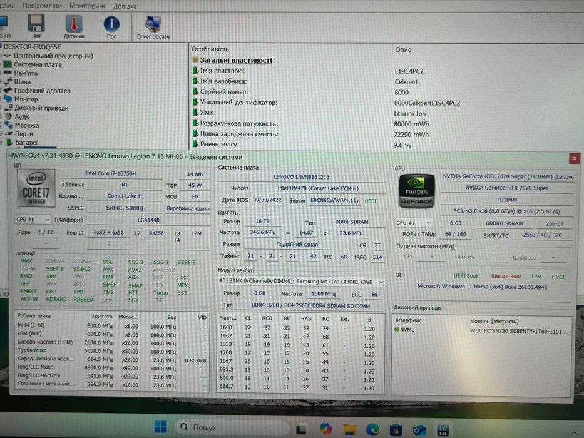This screenshot has width=584, height=438.
Task: Click Intel HM470 chipset field
Action: click(318, 188)
